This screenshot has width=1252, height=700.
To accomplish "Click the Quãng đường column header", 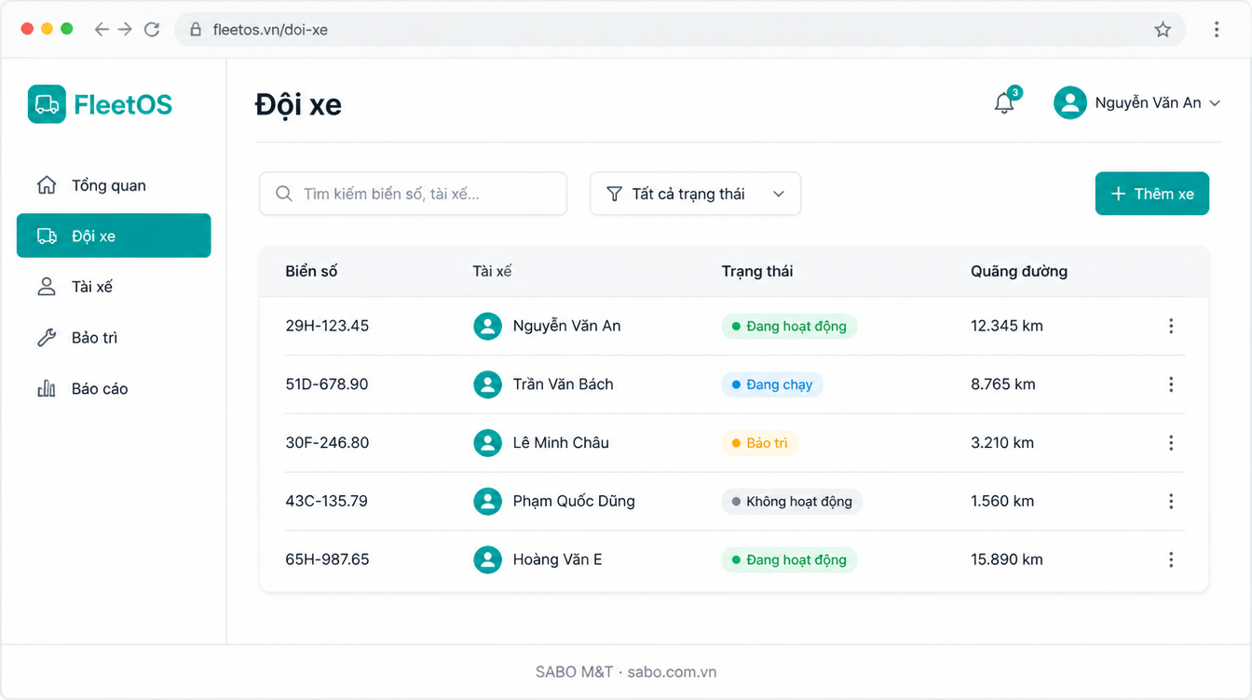I will point(1019,272).
